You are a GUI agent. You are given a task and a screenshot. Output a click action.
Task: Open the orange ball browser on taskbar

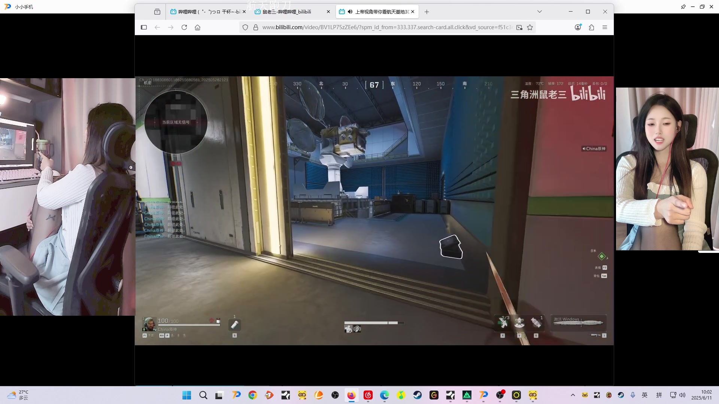[x=319, y=395]
